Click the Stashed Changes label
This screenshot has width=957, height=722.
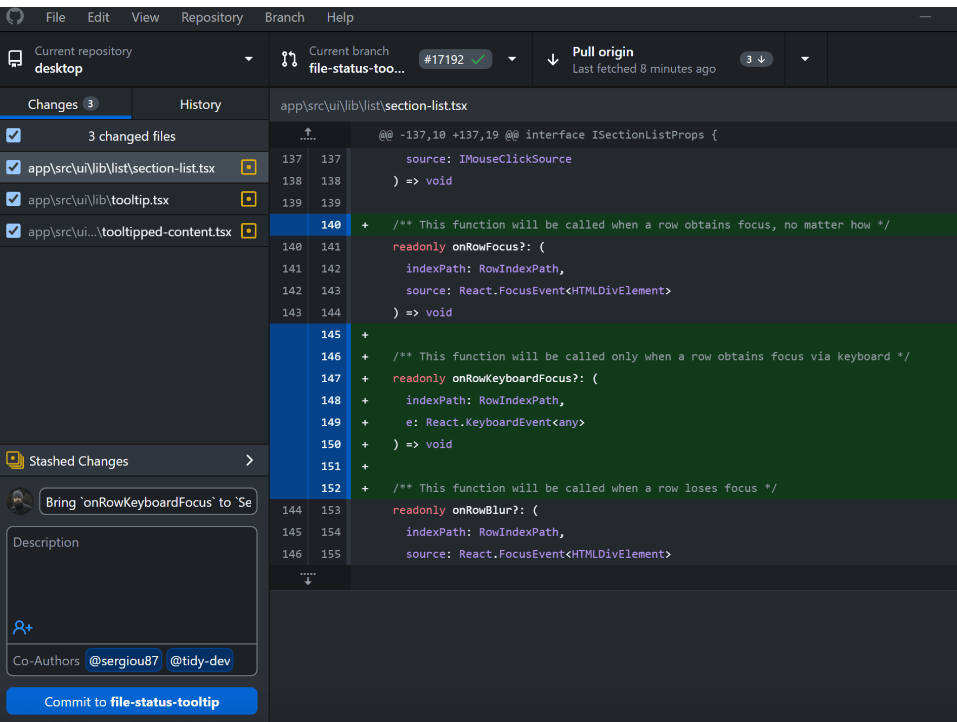click(x=78, y=461)
